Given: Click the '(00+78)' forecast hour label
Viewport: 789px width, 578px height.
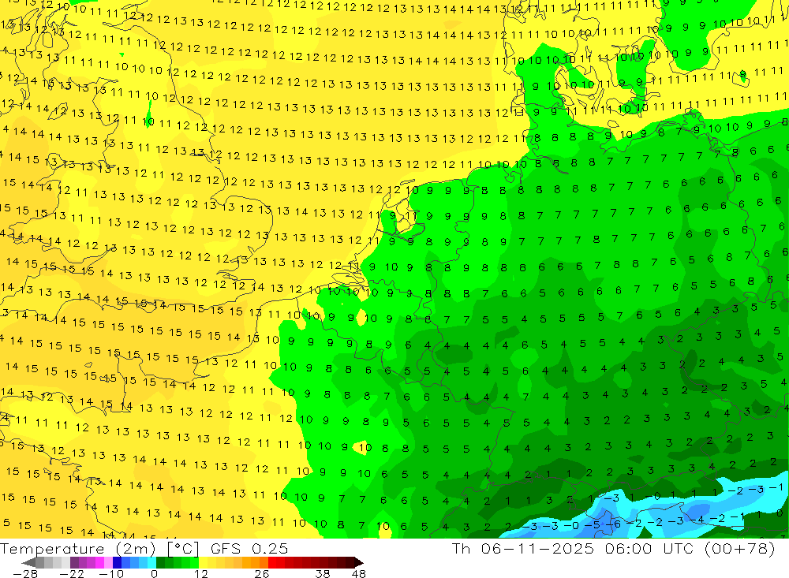Looking at the screenshot, I should pyautogui.click(x=739, y=548).
